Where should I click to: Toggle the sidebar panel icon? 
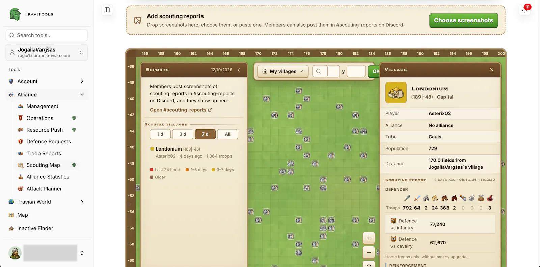coord(107,10)
